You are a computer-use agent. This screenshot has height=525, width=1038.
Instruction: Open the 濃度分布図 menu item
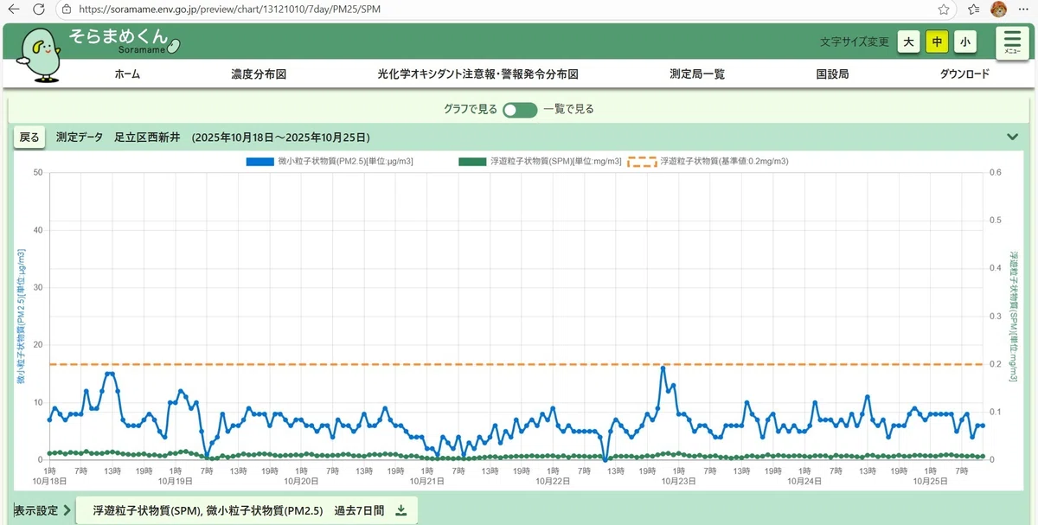[259, 74]
